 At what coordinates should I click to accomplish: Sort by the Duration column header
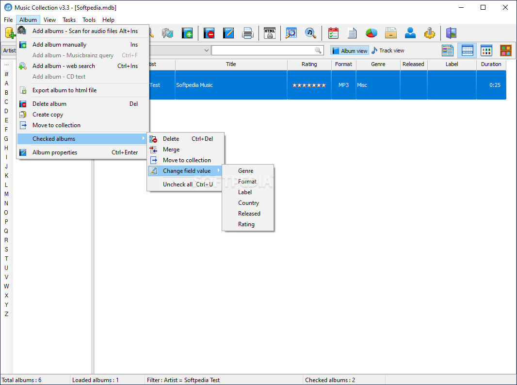tap(491, 65)
